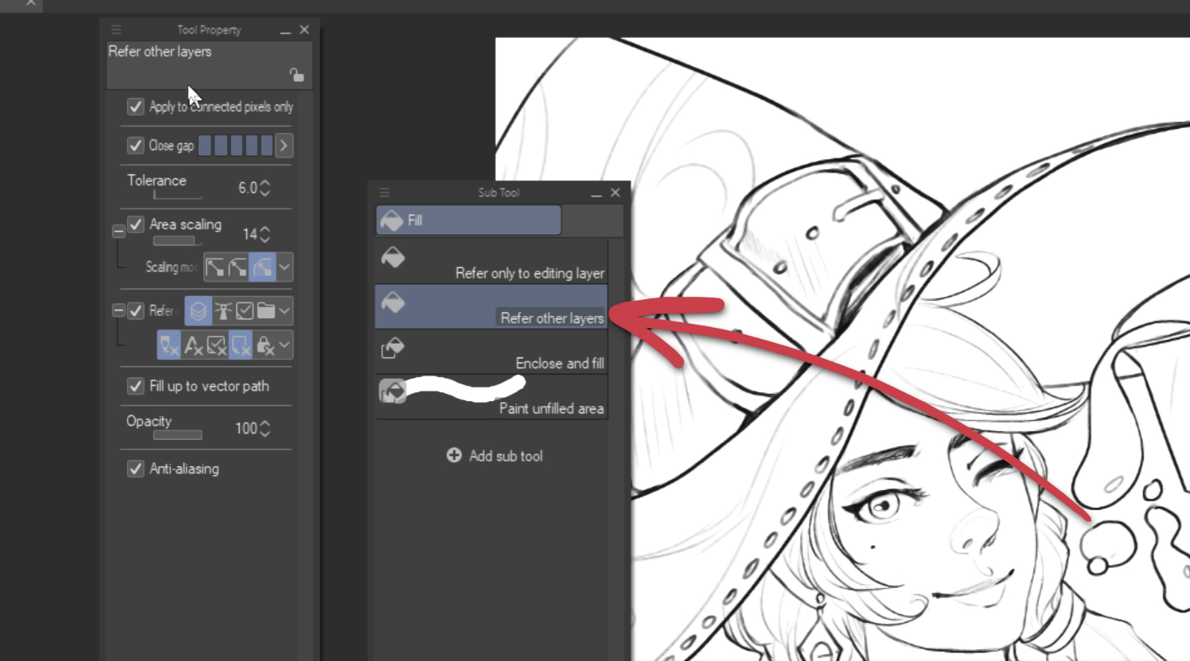Adjust the Opacity value stepper

265,428
